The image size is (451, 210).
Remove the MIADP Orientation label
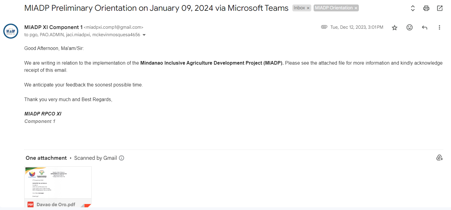[356, 8]
